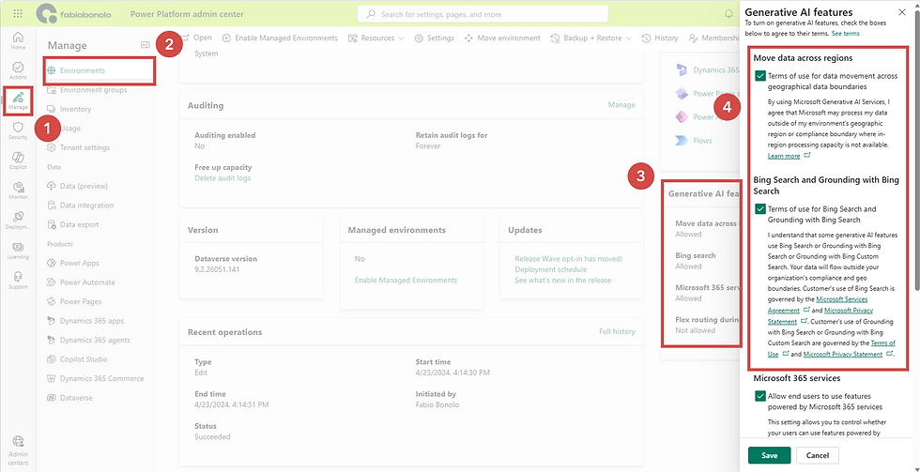Open Power Automate product page

[x=86, y=282]
